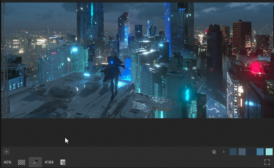Pick the dark navy third swatch
Viewport: 274px width, 168px height.
251,152
